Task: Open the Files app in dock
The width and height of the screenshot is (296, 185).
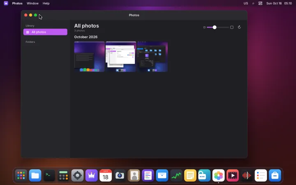Action: [x=35, y=176]
